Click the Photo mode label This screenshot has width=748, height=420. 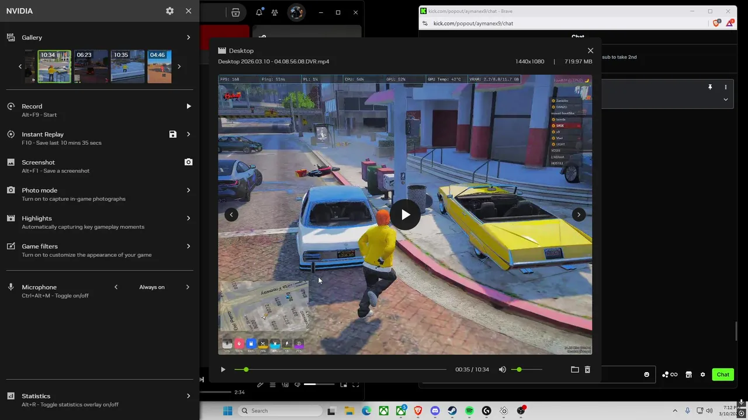coord(39,190)
